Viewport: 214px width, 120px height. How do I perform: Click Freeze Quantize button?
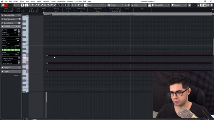coord(19,63)
